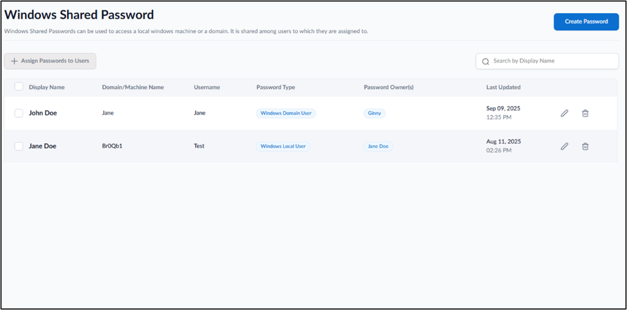Click the Windows Local User tag

pyautogui.click(x=283, y=146)
